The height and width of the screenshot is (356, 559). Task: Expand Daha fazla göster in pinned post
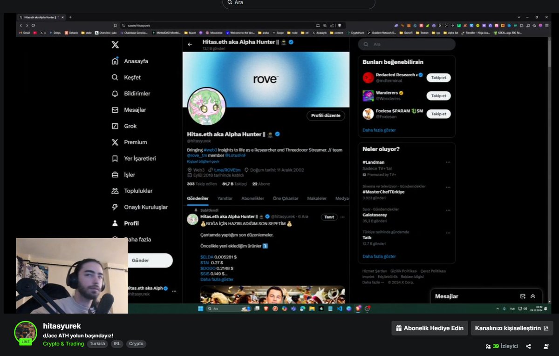click(217, 280)
